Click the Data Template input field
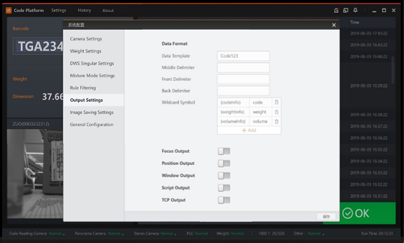Image resolution: width=404 pixels, height=243 pixels. coord(243,56)
